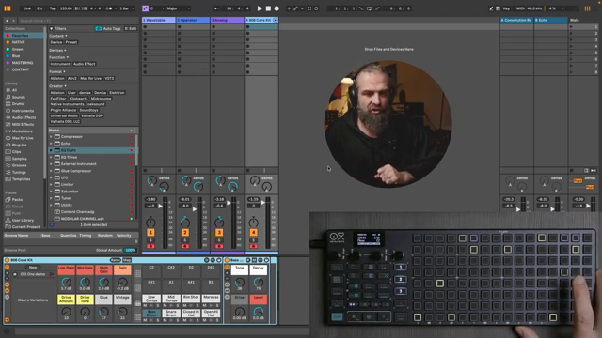Expand the Content filter dropdown
Screen dimensions: 602x338
[x=58, y=36]
